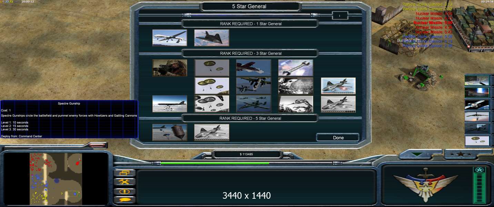Activate the bomber shortcut in right sidebar
Viewport: 494px width, 207px height.
click(x=477, y=117)
